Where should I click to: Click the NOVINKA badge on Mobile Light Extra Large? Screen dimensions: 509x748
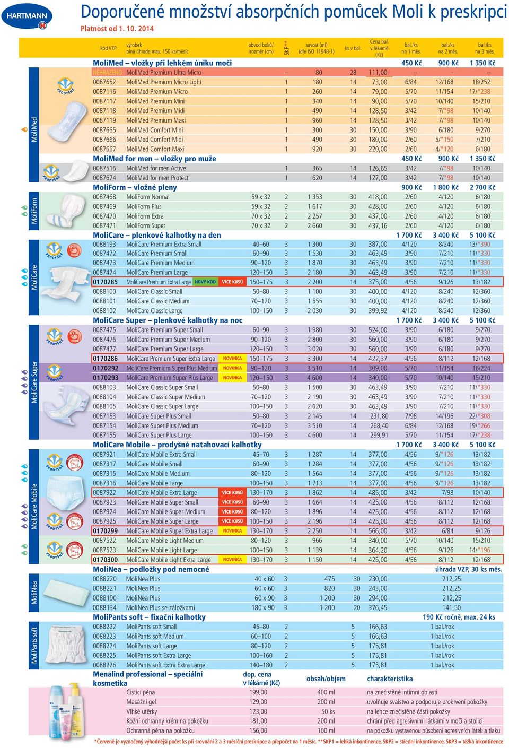[232, 560]
